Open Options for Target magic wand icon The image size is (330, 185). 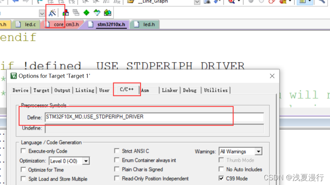coord(52,13)
